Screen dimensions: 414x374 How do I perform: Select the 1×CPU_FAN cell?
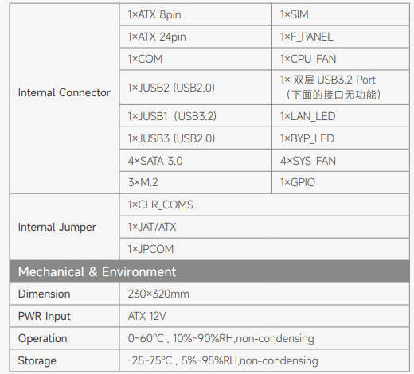point(341,59)
